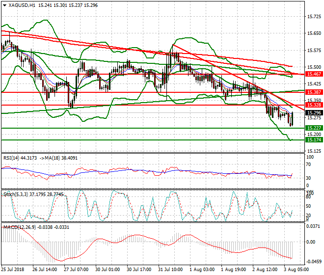324x275 pixels.
Task: Click the 30 Jul 01:00 time axis label
Action: point(108,270)
